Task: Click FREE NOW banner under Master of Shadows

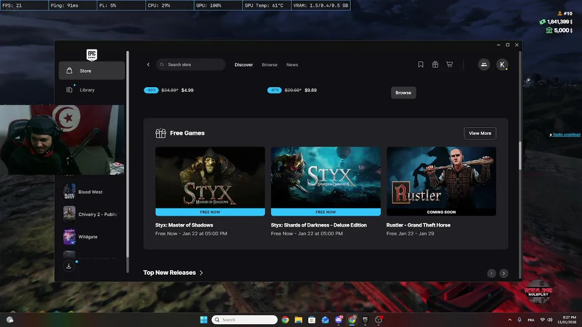Action: tap(210, 212)
